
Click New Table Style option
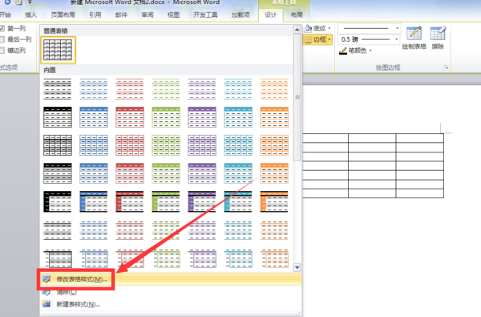(79, 304)
